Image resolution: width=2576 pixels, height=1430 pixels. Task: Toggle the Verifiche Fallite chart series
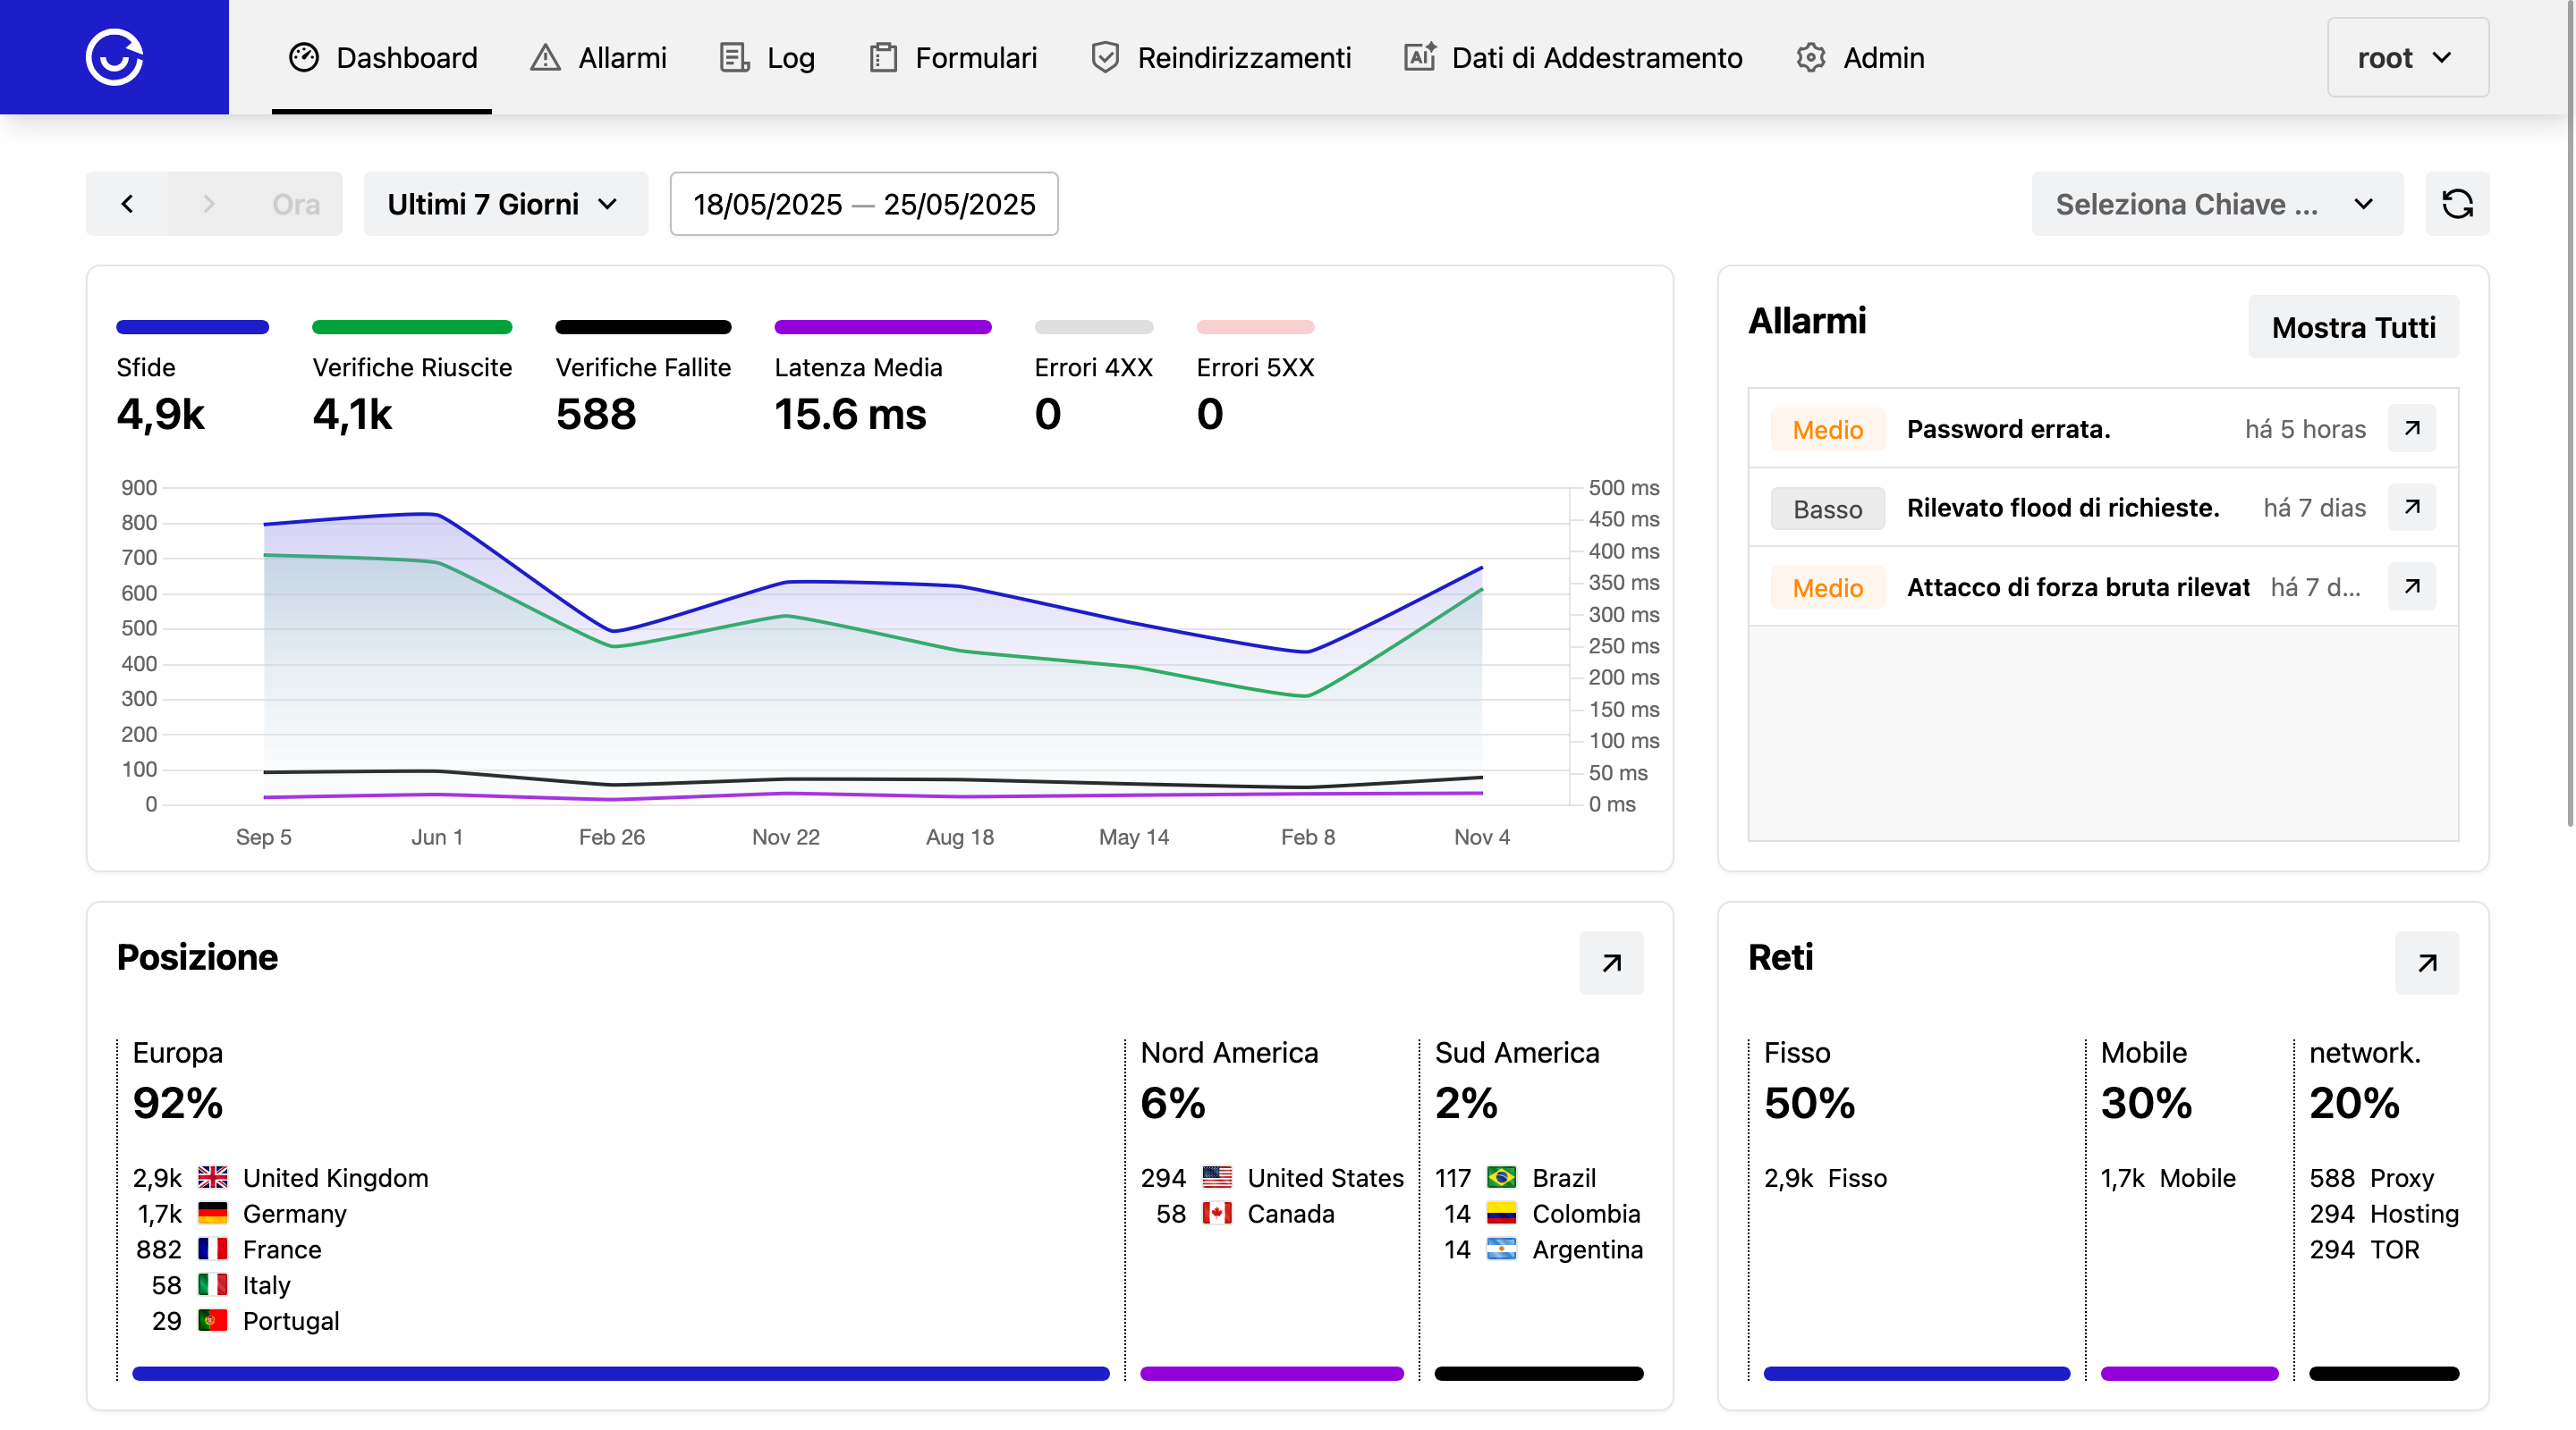(x=643, y=378)
